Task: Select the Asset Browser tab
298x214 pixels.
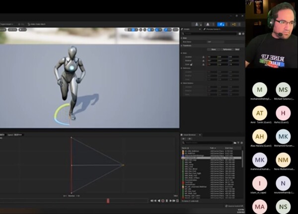Action: [191, 134]
